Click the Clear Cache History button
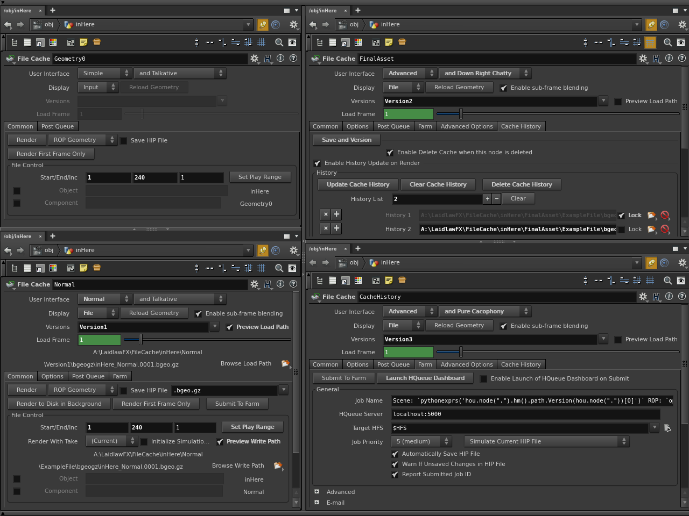This screenshot has width=689, height=516. 439,184
